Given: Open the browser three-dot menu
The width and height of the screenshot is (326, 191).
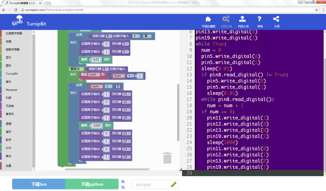Looking at the screenshot, I should (x=323, y=10).
